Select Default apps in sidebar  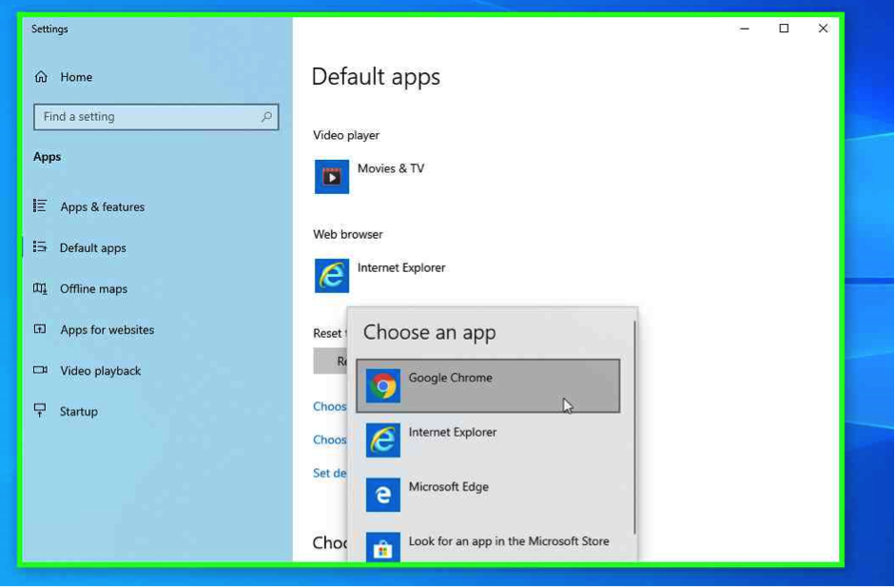[x=92, y=247]
